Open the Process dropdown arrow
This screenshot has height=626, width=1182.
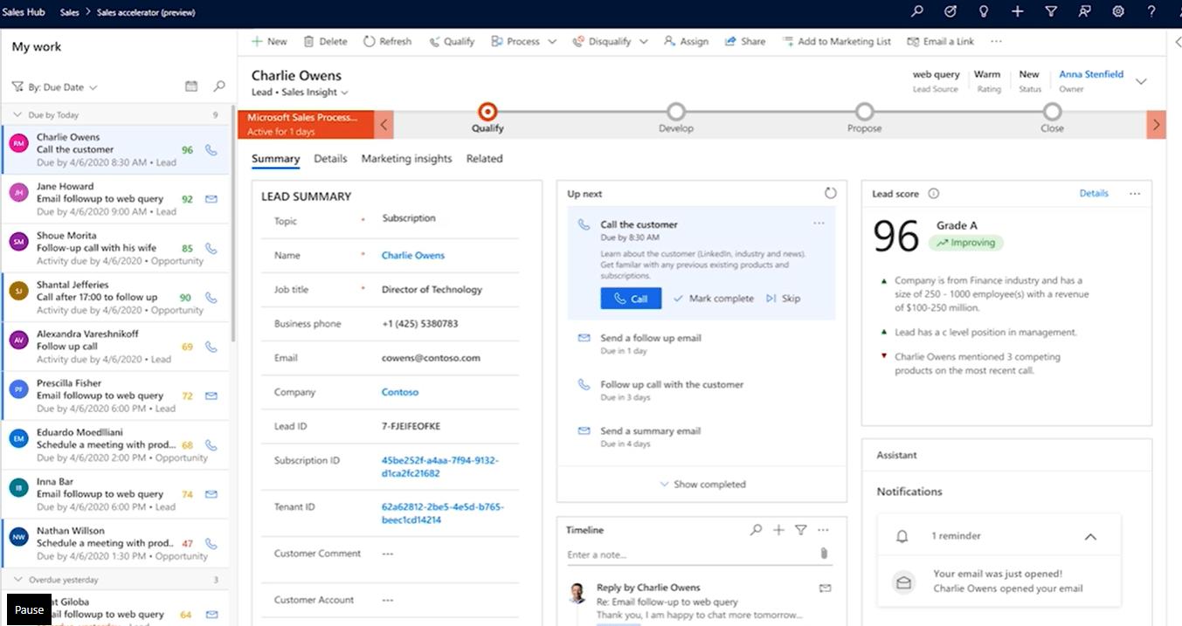(x=552, y=42)
